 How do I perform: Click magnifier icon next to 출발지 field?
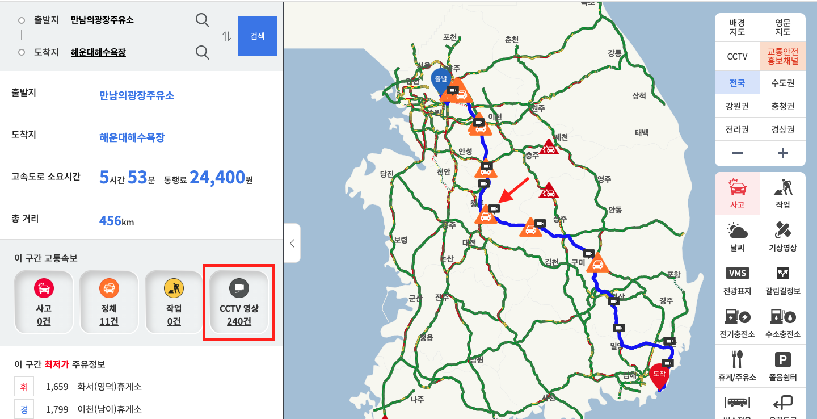203,20
